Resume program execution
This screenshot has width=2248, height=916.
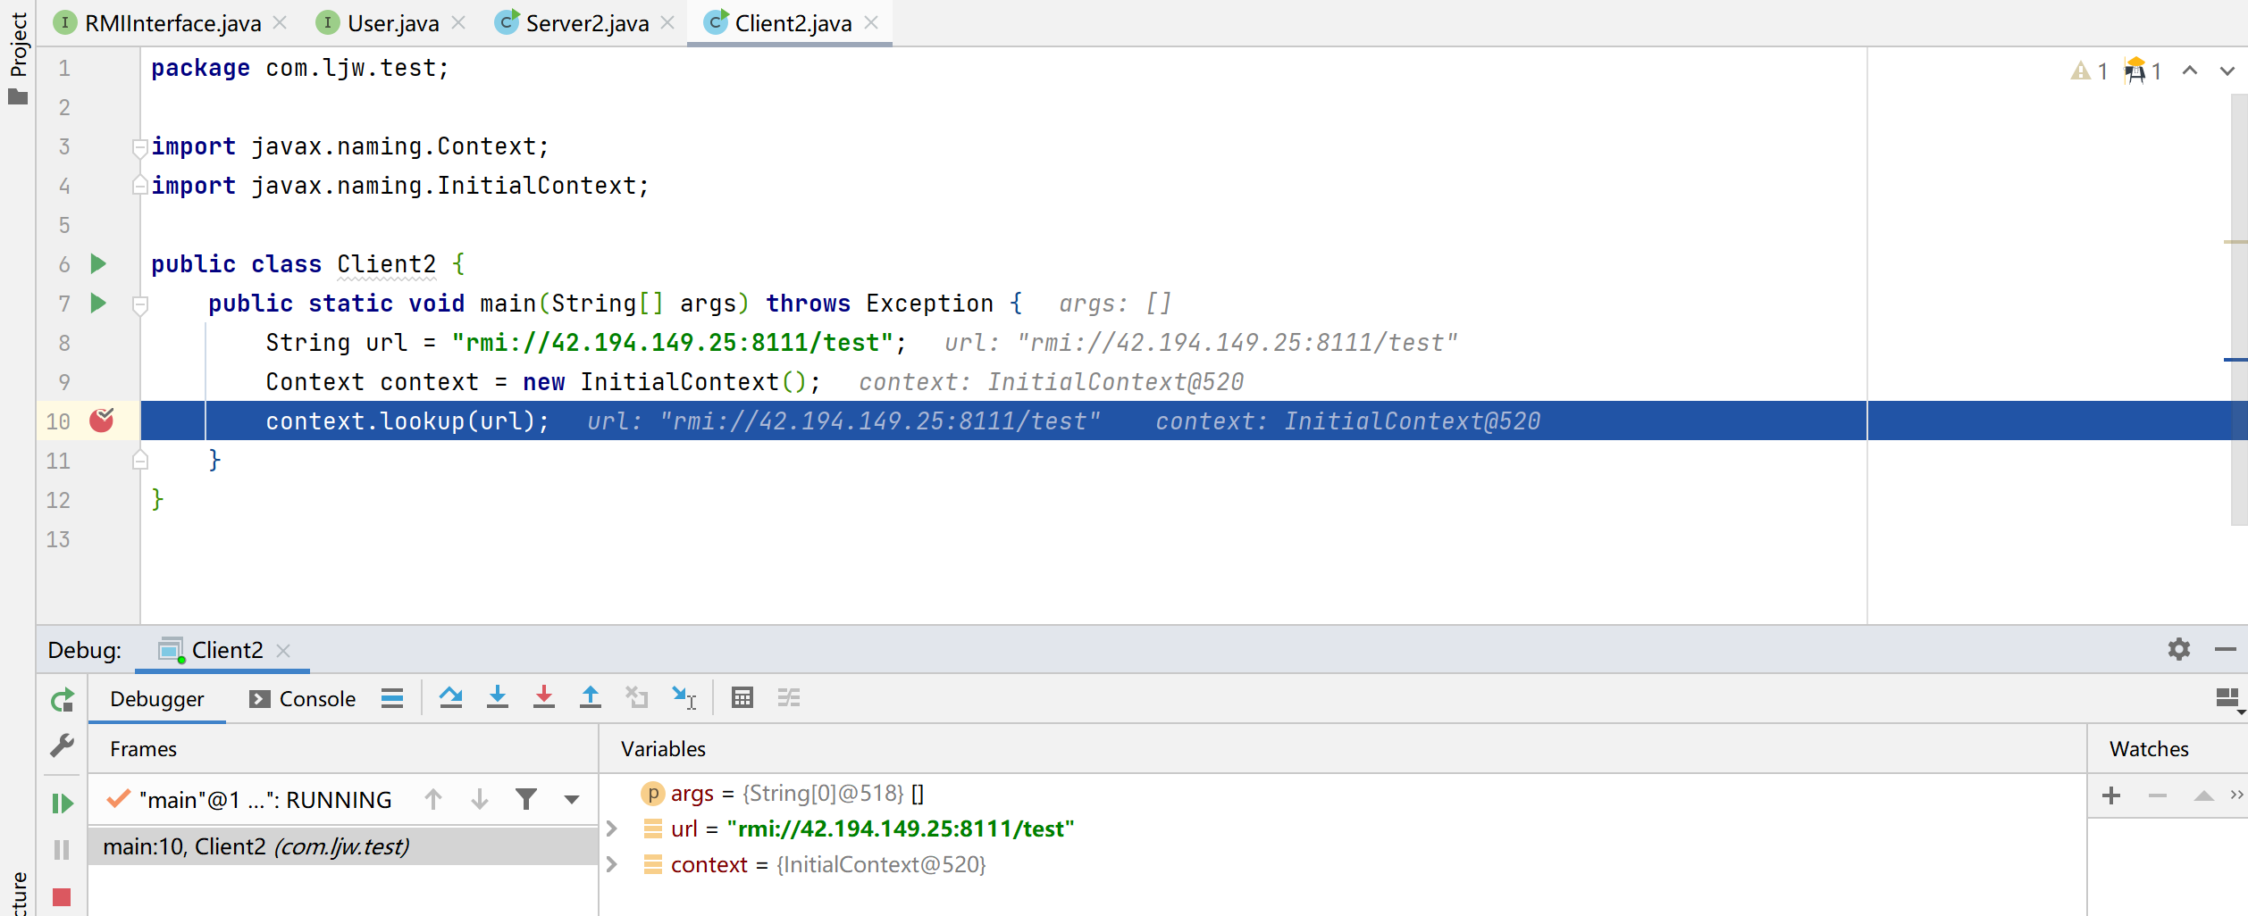(x=62, y=804)
